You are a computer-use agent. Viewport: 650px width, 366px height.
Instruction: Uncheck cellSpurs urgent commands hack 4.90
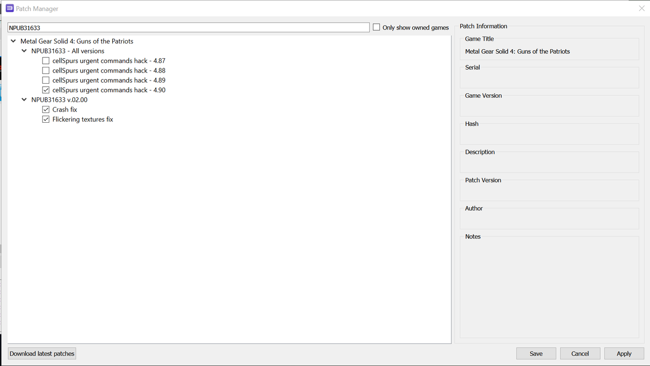(x=46, y=90)
